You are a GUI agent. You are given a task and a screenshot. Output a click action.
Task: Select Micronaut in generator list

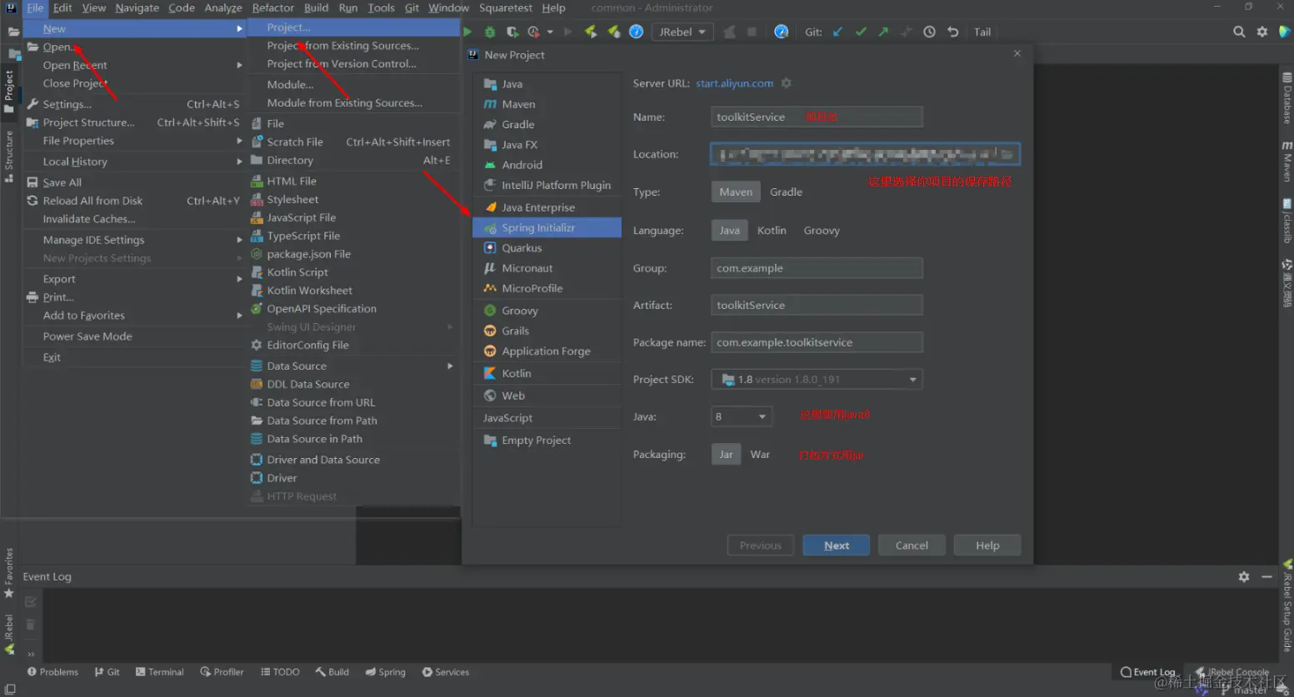point(547,268)
